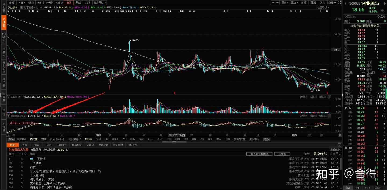Screen dimensions: 387x190
Task: Click 改参数 in VOL panel
Action: pyautogui.click(x=304, y=97)
